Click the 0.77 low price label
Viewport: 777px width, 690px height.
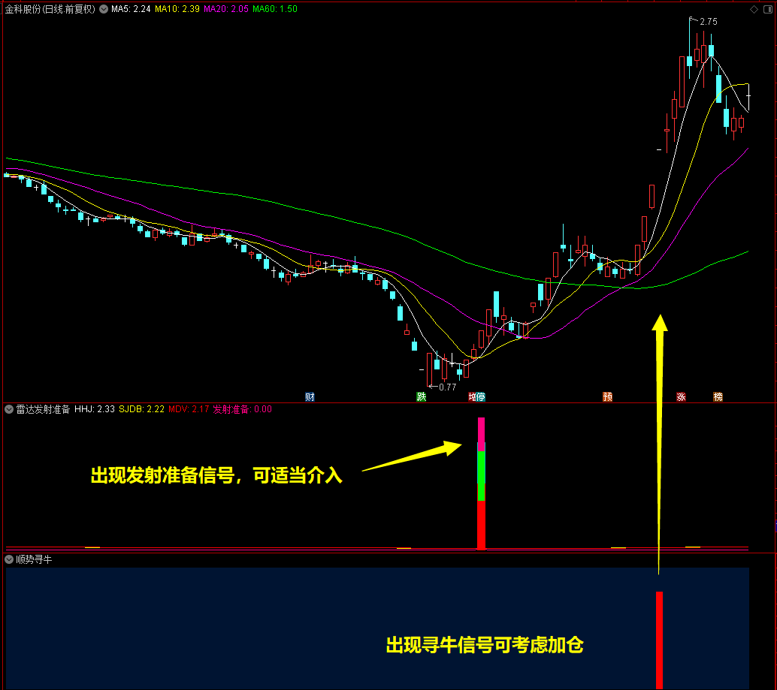click(447, 387)
